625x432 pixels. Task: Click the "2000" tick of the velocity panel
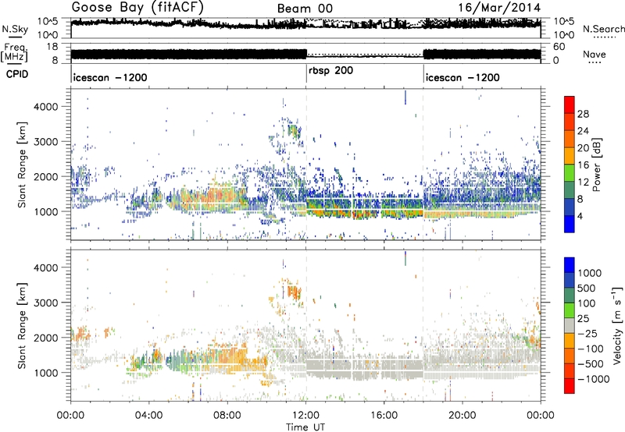pos(45,338)
